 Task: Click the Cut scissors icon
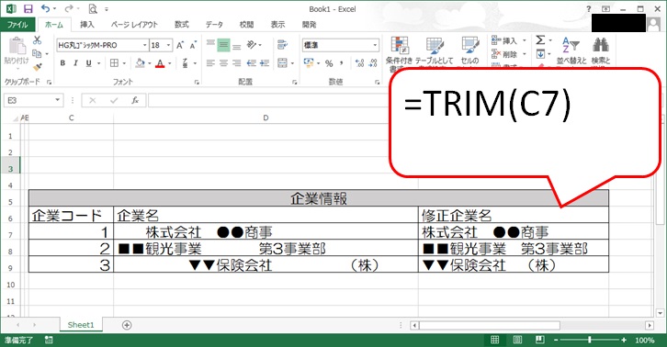pyautogui.click(x=38, y=40)
